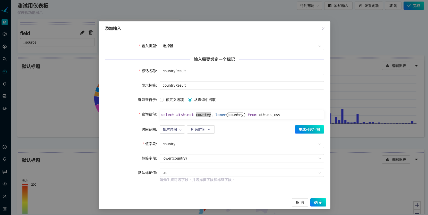Expand the second chart's options caret

click(416, 160)
